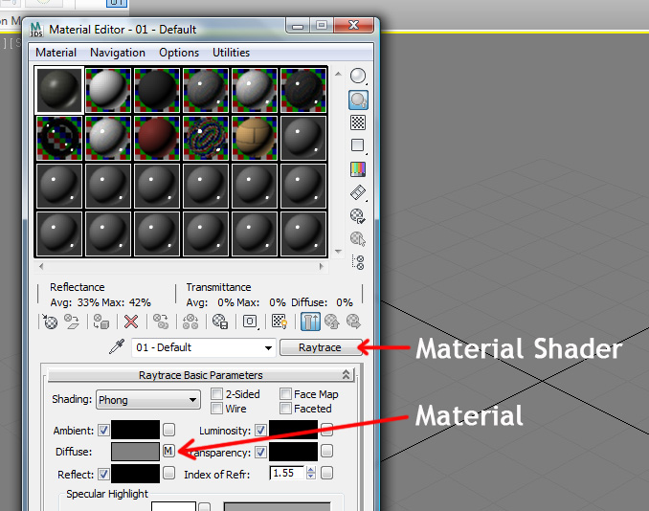
Task: Click Show Map in Viewport icon
Action: pos(280,322)
